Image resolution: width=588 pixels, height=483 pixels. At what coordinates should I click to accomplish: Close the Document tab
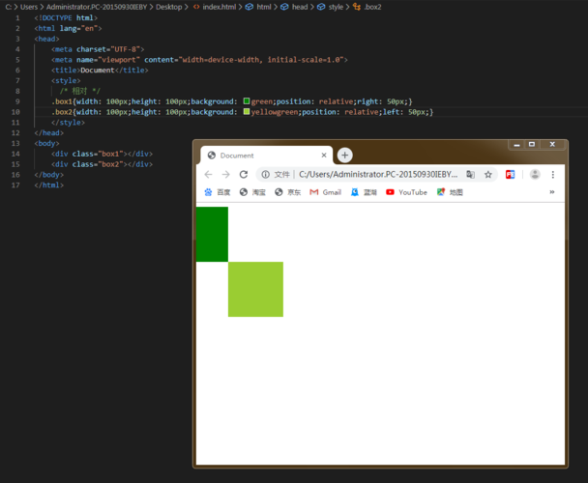coord(324,156)
